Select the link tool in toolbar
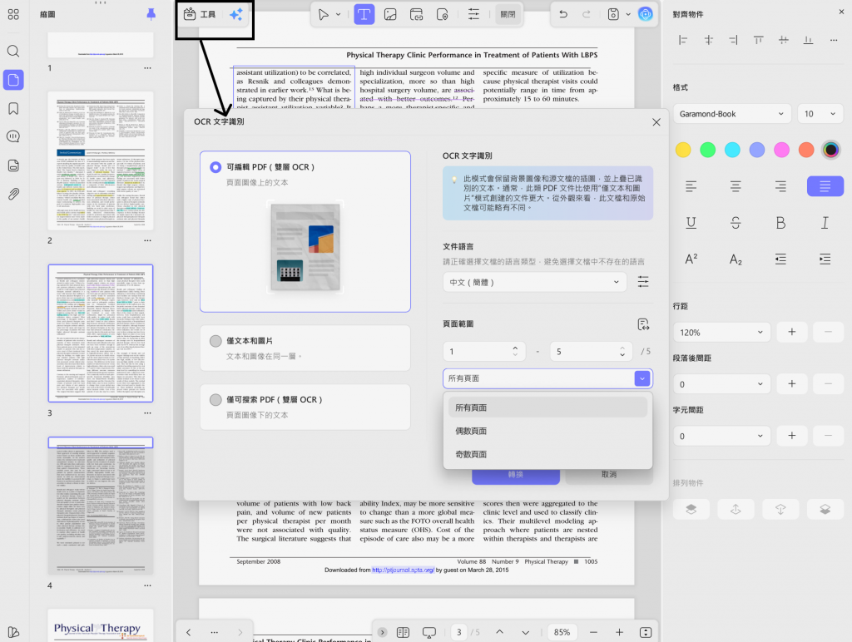Screen dimensions: 852x642 point(417,15)
